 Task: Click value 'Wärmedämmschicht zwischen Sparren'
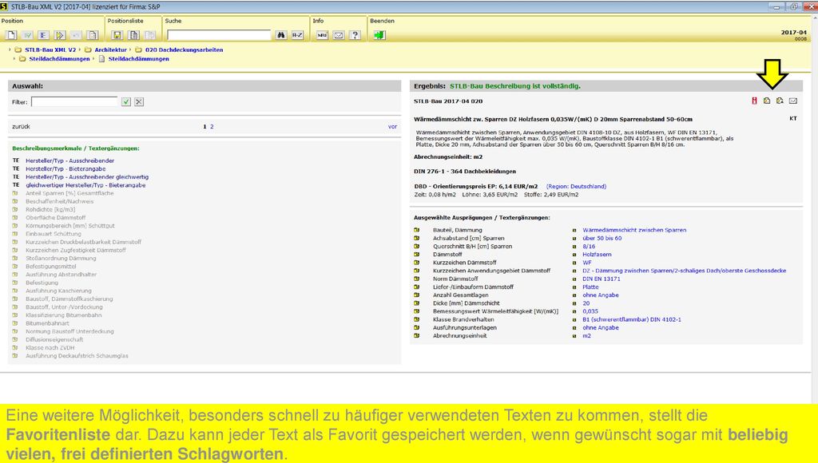tap(634, 230)
